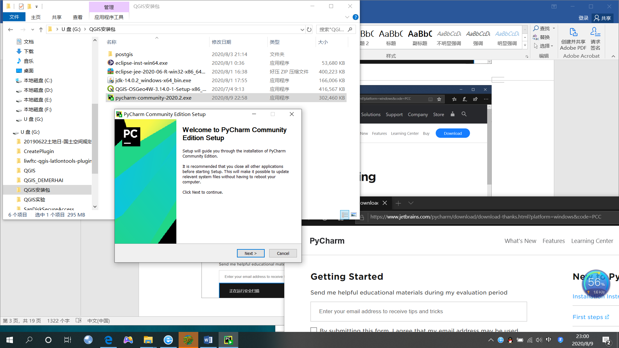Screen dimensions: 619x348
Task: Open Word from the taskbar
Action: click(x=208, y=340)
